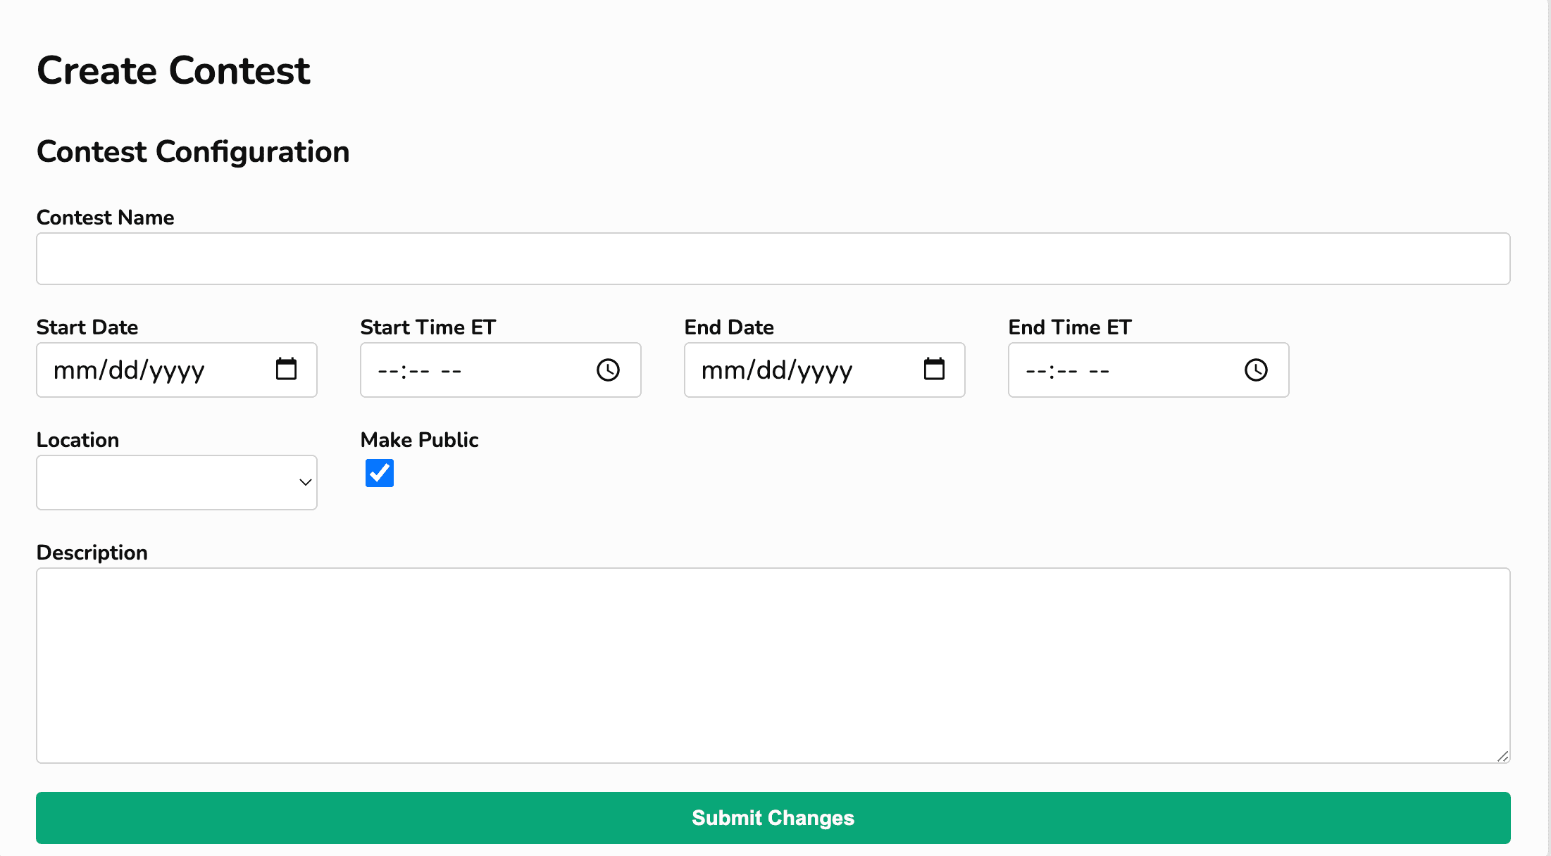Click Submit Changes to save the contest
Image resolution: width=1551 pixels, height=856 pixels.
pos(773,817)
